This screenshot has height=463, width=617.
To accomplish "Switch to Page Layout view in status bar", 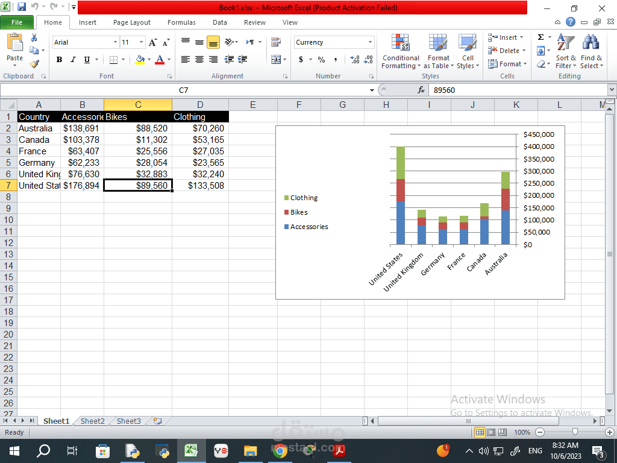I will tap(490, 432).
